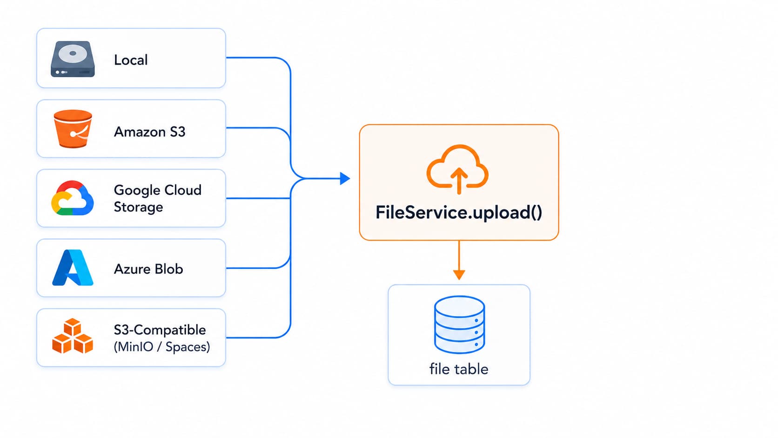Select the S3-Compatible (MinIO / Spaces) card

[x=131, y=337]
